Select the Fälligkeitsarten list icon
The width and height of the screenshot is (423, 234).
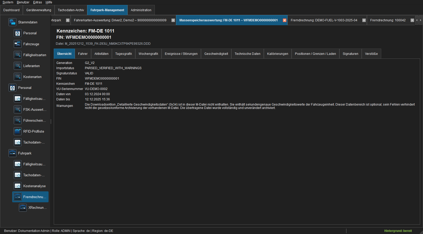click(x=18, y=55)
